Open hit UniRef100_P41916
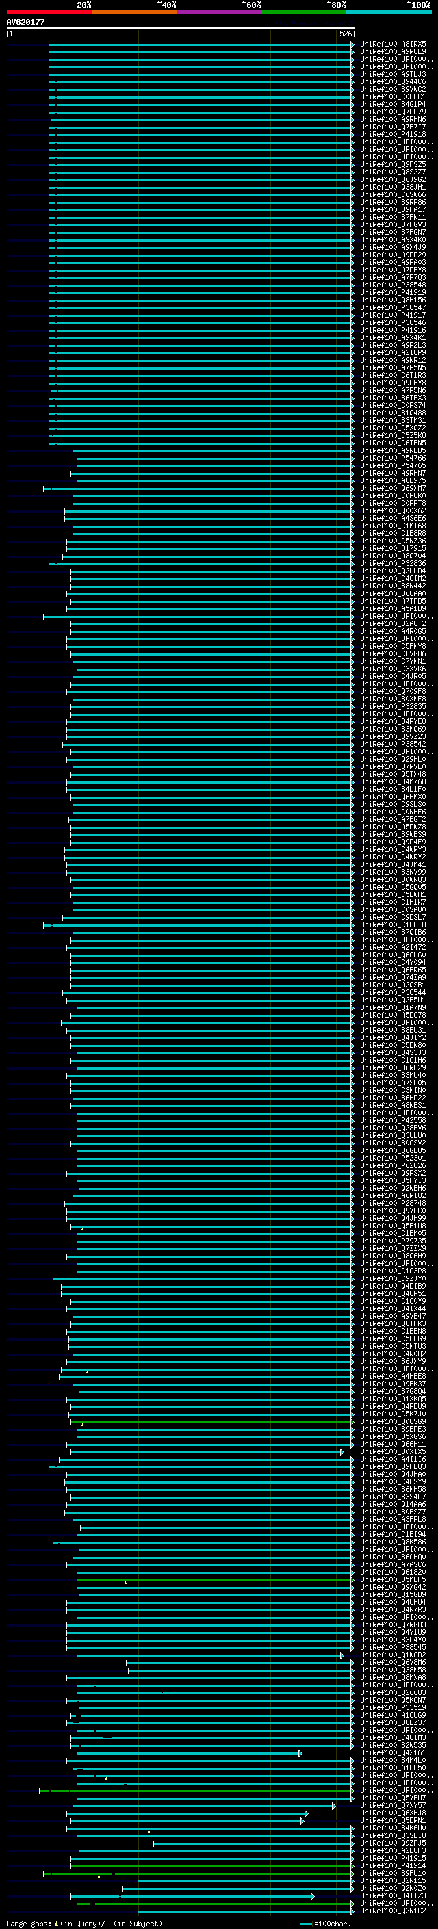The image size is (438, 1929). pos(393,331)
